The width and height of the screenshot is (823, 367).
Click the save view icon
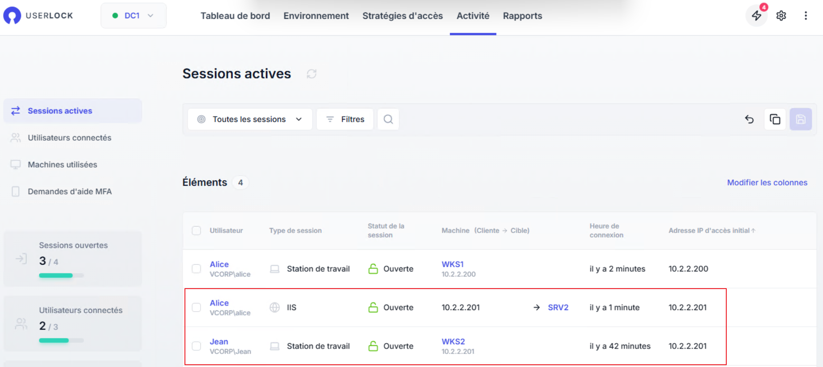(x=801, y=119)
